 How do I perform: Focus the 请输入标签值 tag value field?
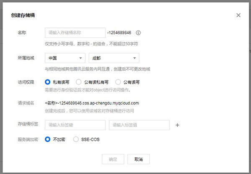coord(139,125)
